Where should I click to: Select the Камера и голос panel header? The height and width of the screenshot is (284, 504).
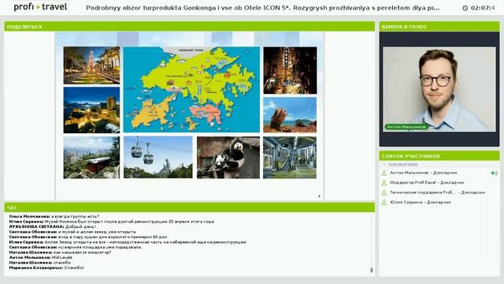coord(439,26)
